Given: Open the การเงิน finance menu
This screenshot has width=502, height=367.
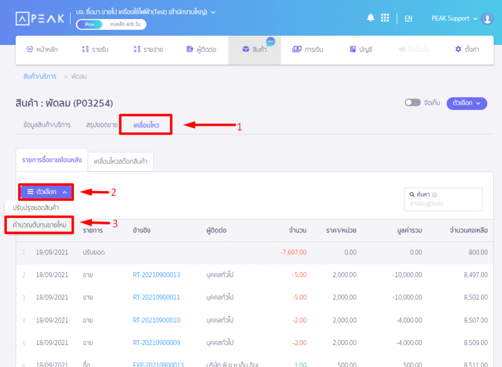Looking at the screenshot, I should [307, 49].
